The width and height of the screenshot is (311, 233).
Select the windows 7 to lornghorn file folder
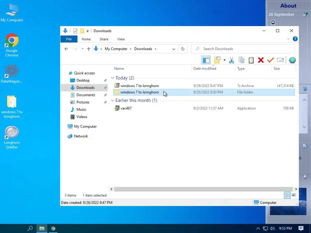coord(204,92)
